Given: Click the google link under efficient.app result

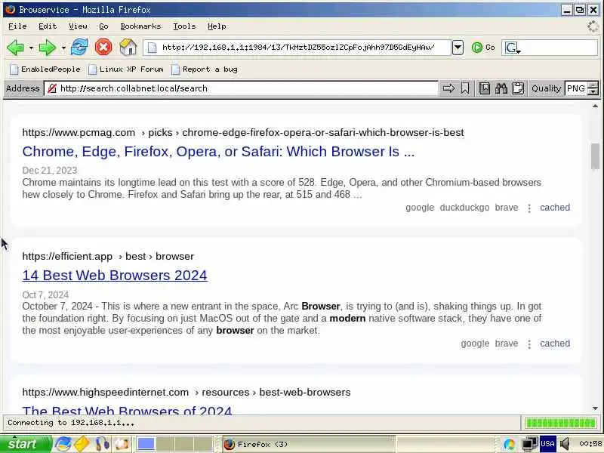Looking at the screenshot, I should [x=476, y=344].
